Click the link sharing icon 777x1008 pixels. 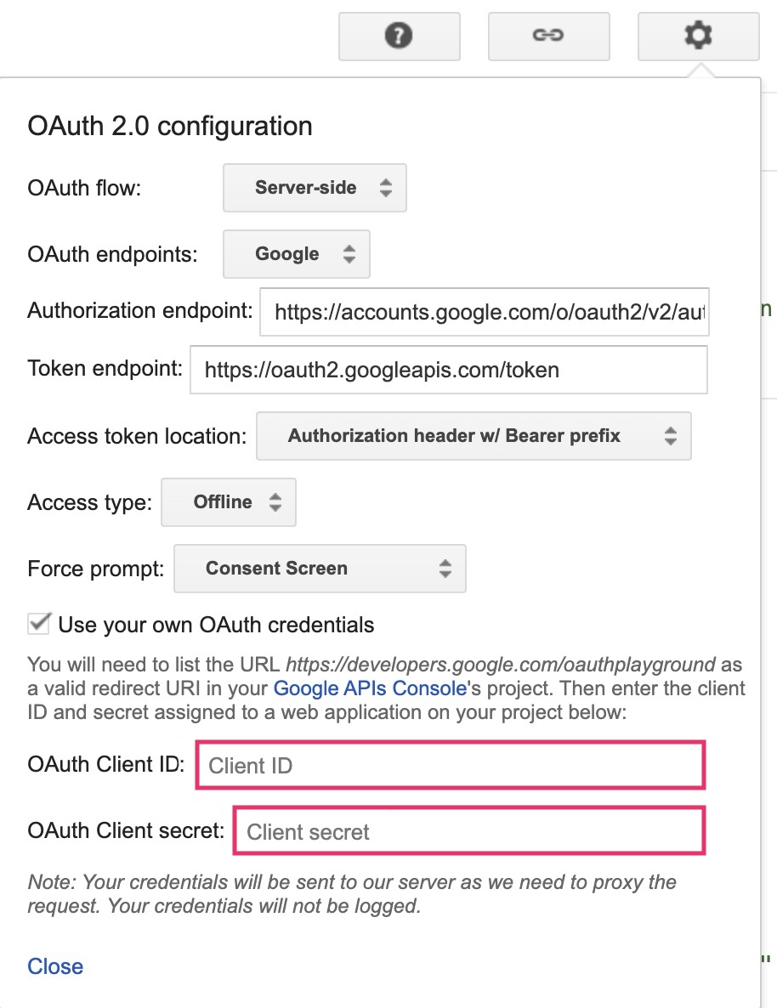point(548,36)
